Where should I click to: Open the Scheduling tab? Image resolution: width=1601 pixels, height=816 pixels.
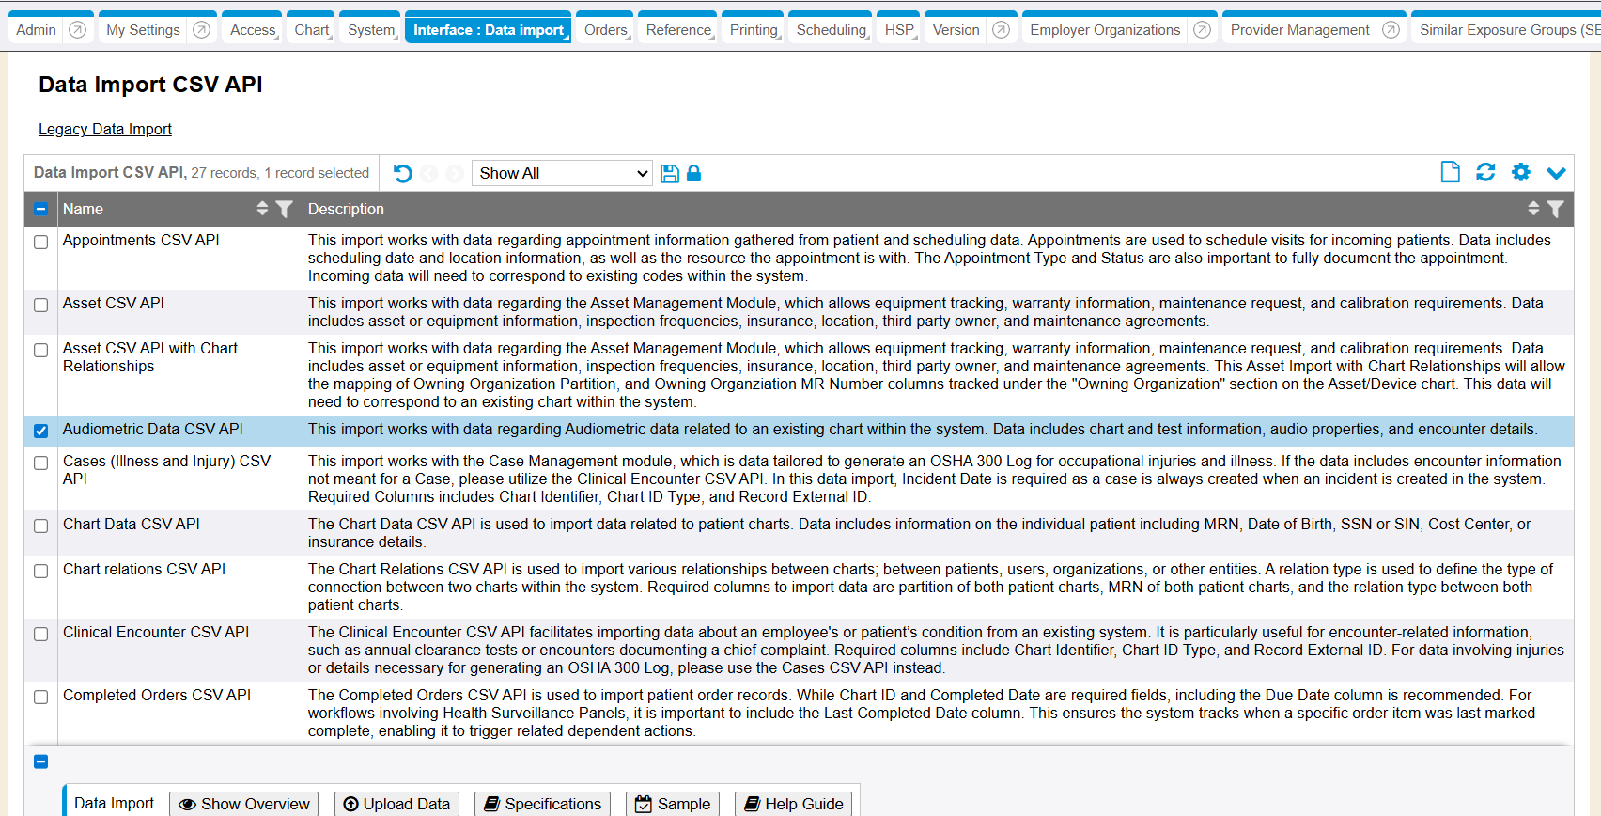(831, 30)
